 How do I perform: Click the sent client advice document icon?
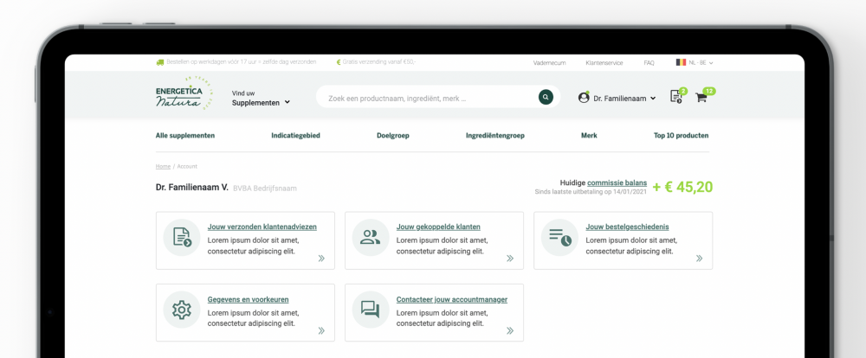click(x=182, y=238)
